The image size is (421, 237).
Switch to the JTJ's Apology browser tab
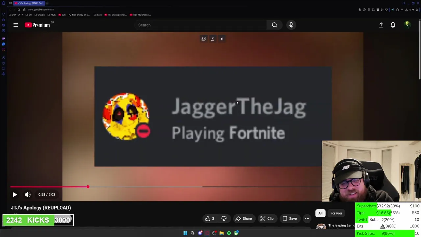coord(30,3)
